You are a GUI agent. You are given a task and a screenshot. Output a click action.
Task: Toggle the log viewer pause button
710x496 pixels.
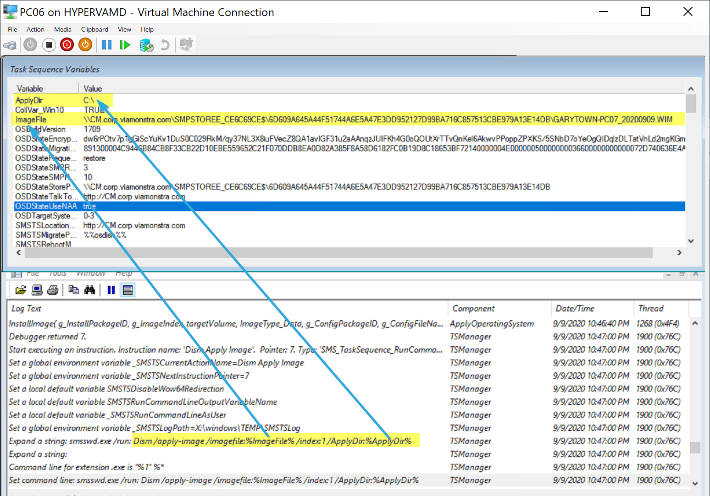(x=111, y=290)
